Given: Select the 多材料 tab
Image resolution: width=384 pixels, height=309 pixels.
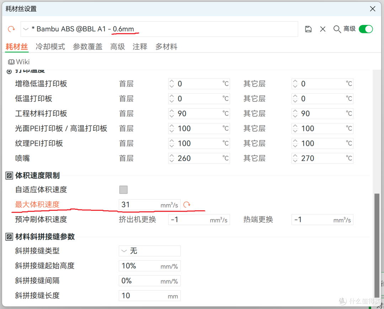Looking at the screenshot, I should (166, 47).
